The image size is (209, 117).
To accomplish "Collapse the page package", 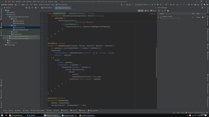I will tap(9, 25).
